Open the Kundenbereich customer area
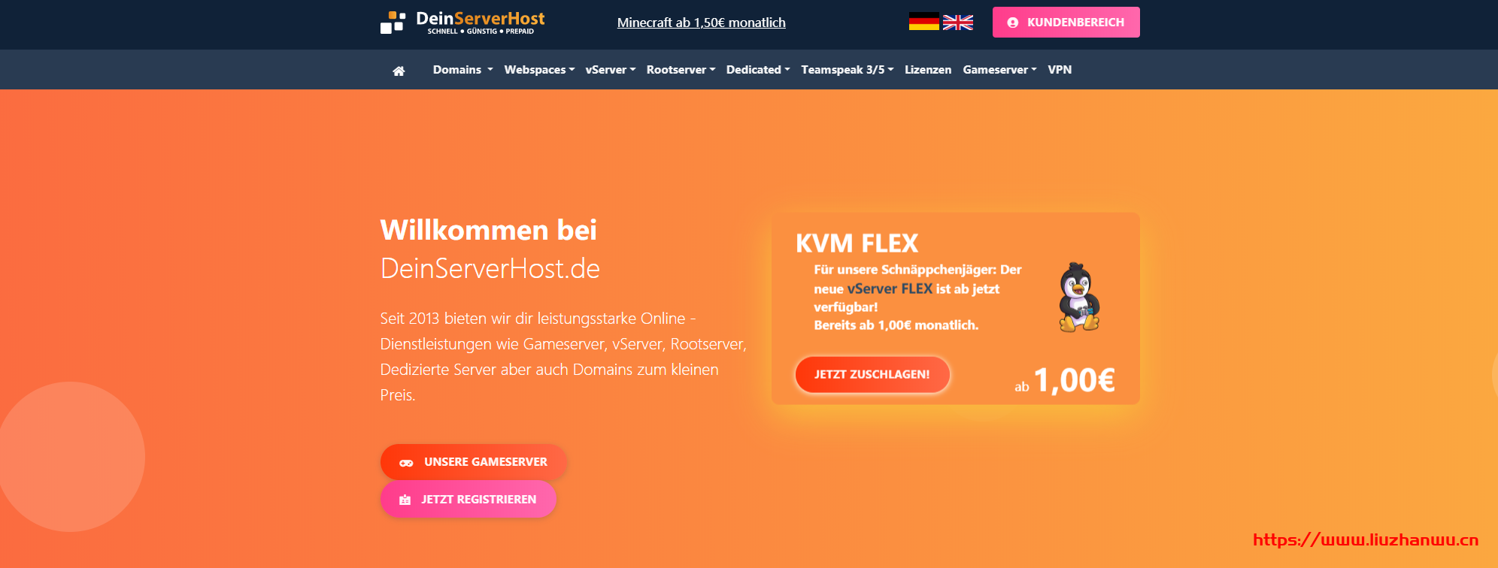The height and width of the screenshot is (568, 1498). [x=1066, y=23]
